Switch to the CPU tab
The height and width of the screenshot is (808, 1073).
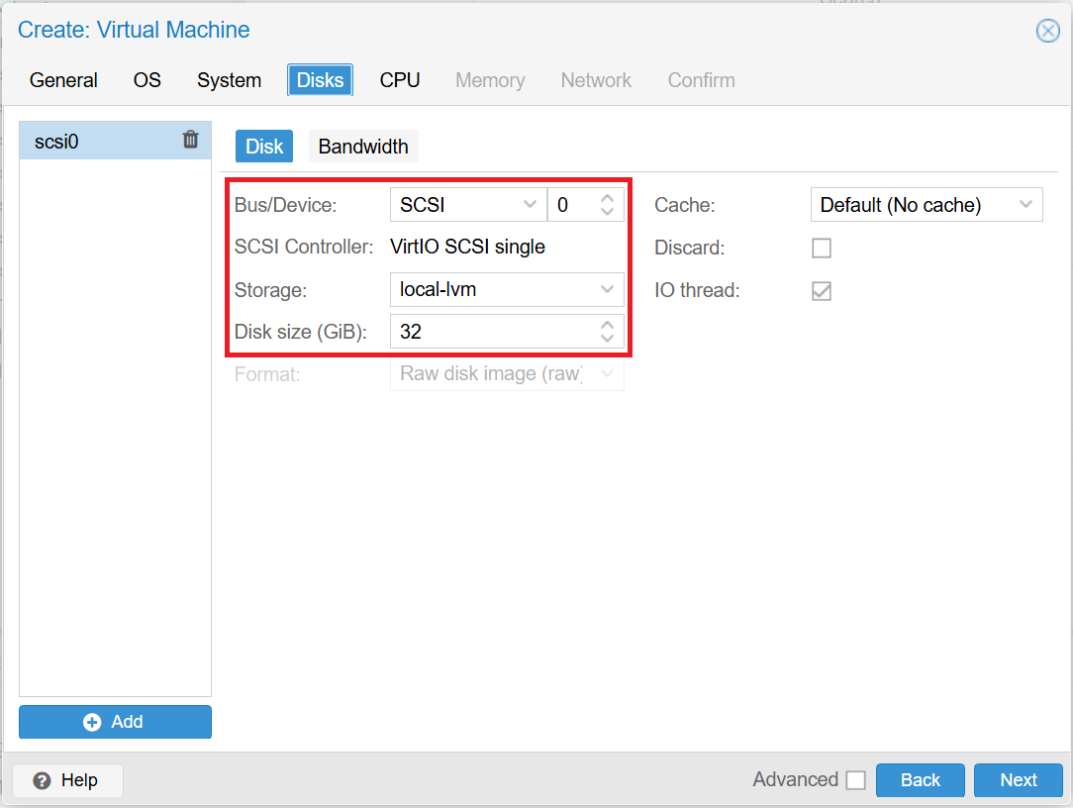[399, 80]
